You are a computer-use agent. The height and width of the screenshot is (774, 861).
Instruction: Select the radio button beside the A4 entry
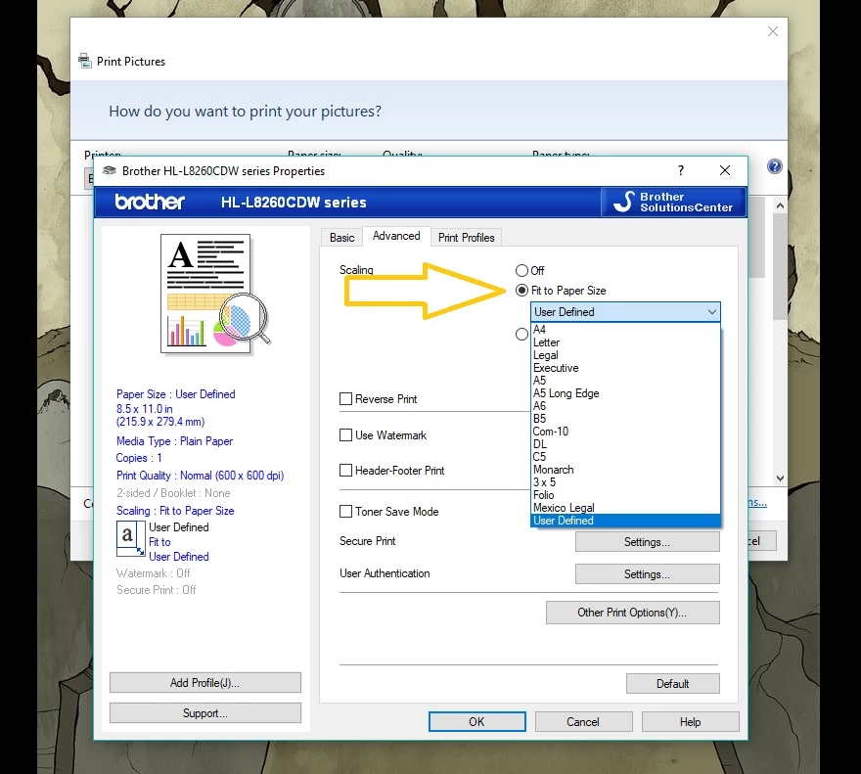coord(521,334)
